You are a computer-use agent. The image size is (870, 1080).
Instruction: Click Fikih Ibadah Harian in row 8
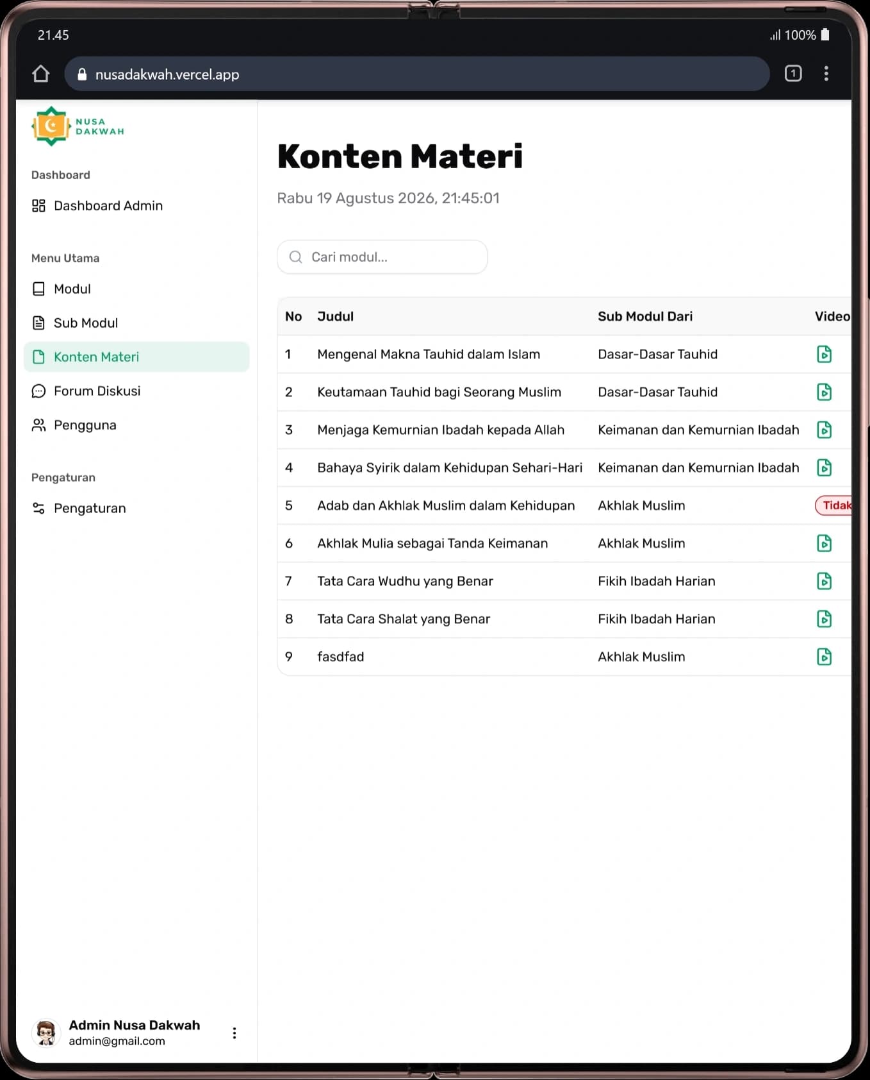pos(657,619)
